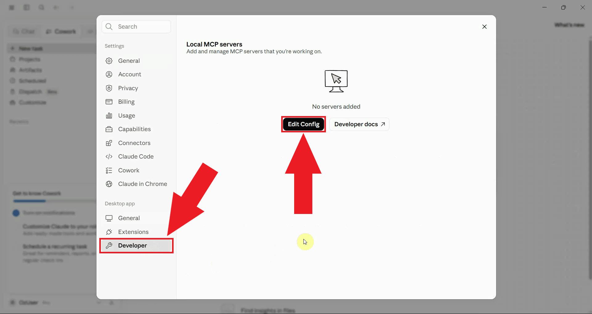
Task: Close the Settings dialog with the X
Action: pos(484,27)
